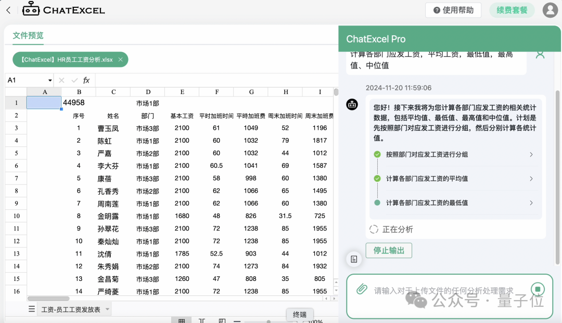The width and height of the screenshot is (562, 323).
Task: Click the chat message input field
Action: click(444, 290)
